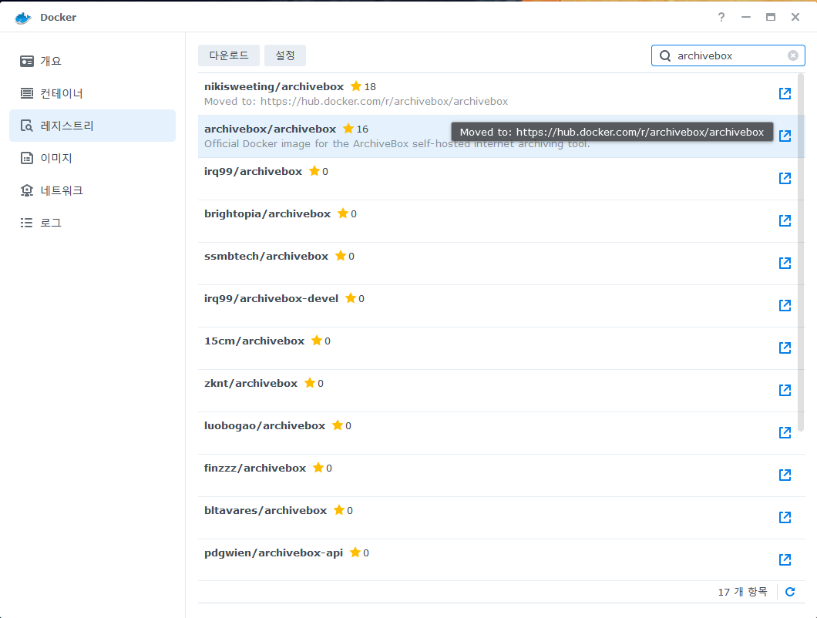Refresh the registry results list
Viewport: 817px width, 618px height.
coord(790,592)
